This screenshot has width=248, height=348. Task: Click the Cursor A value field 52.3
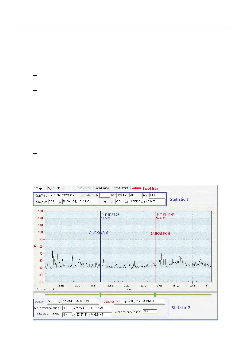tap(52, 302)
